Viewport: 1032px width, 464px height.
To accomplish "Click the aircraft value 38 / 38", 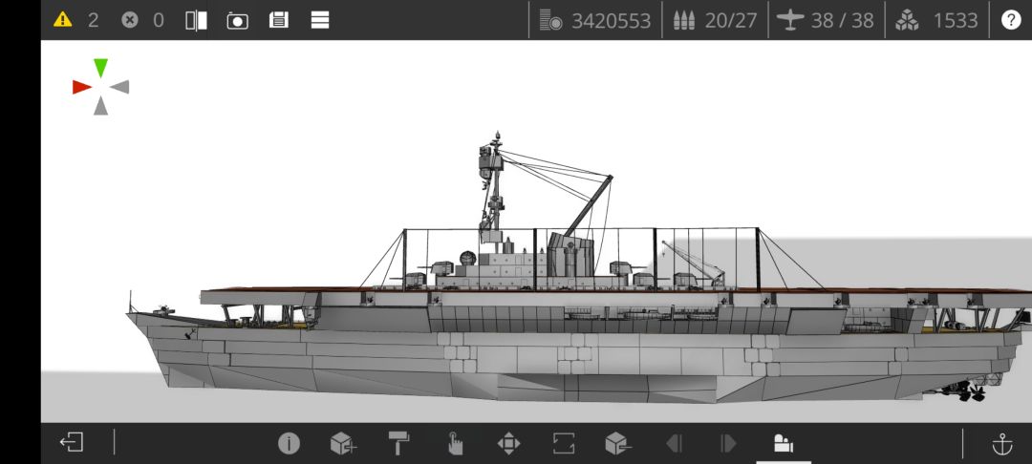I will point(842,21).
